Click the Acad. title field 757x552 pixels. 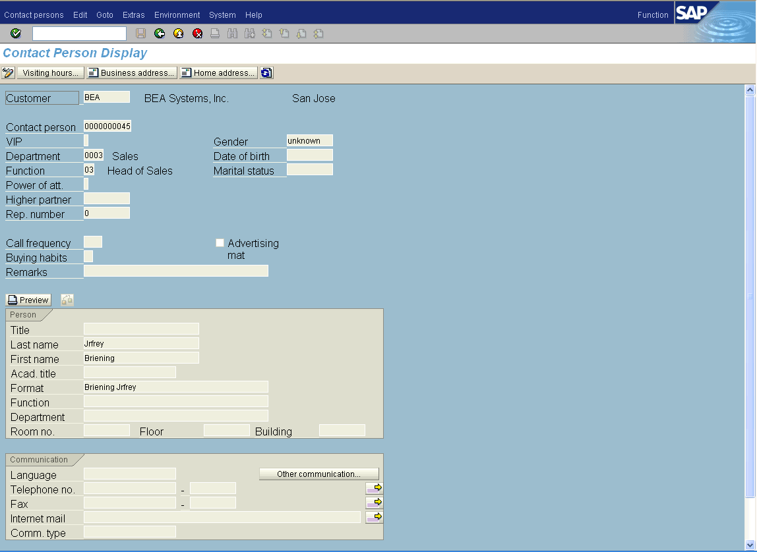[x=130, y=372]
